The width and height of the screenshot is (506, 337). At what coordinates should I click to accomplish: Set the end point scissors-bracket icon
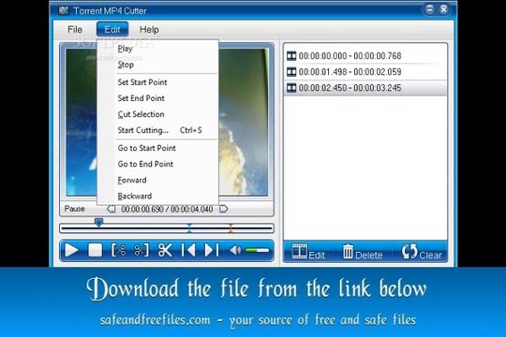(141, 250)
